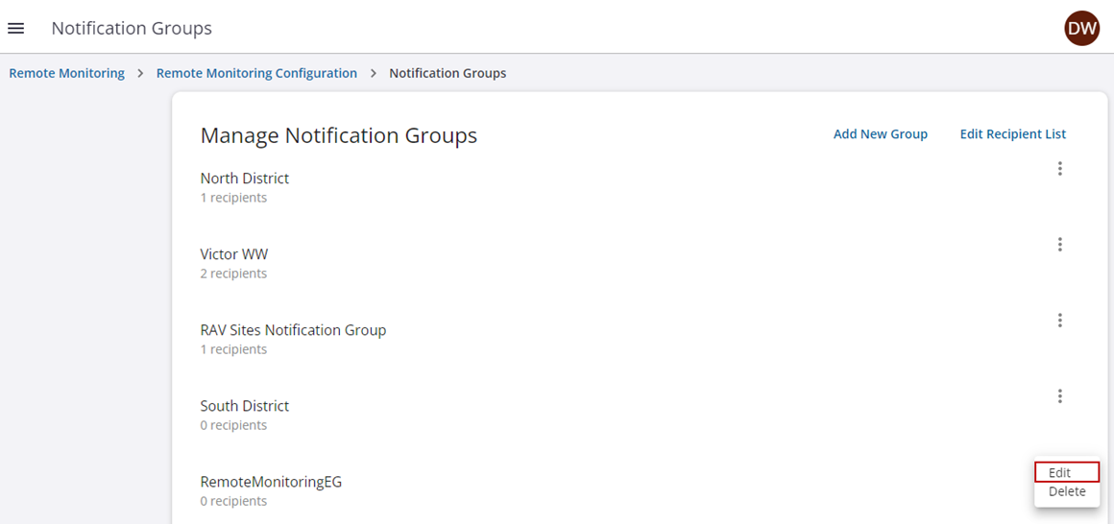Click the 2 recipients text under Victor WW
This screenshot has width=1114, height=524.
coord(233,274)
